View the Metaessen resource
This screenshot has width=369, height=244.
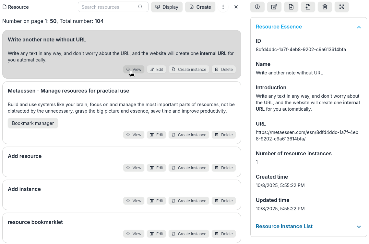[134, 135]
